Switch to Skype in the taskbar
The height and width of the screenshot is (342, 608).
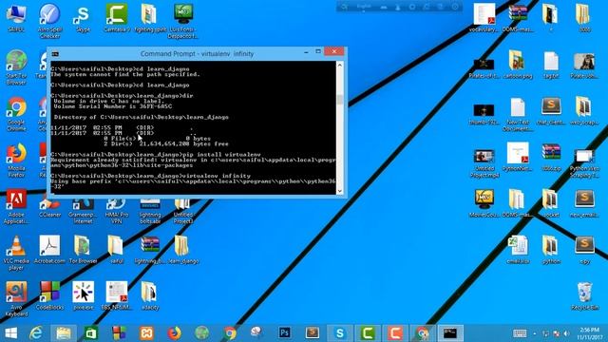[340, 333]
